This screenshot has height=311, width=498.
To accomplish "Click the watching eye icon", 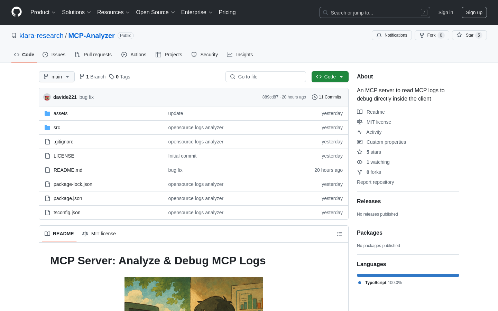I will pyautogui.click(x=360, y=162).
